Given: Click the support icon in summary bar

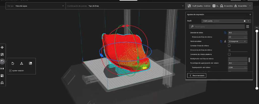Looking at the screenshot, I should tap(222, 6).
